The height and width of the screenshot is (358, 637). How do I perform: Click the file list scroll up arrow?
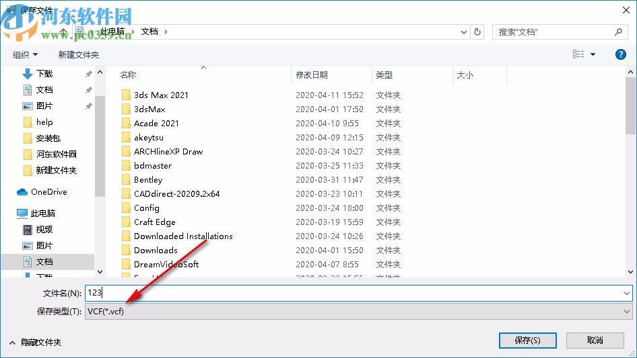click(630, 72)
